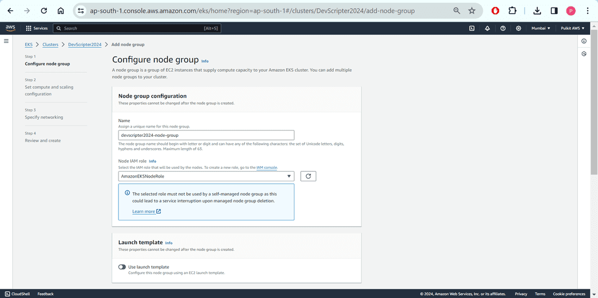
Task: Click the browser forward arrow
Action: click(27, 11)
